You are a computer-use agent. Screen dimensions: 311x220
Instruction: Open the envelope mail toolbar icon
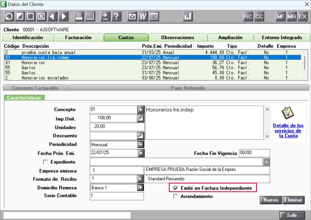tap(132, 16)
